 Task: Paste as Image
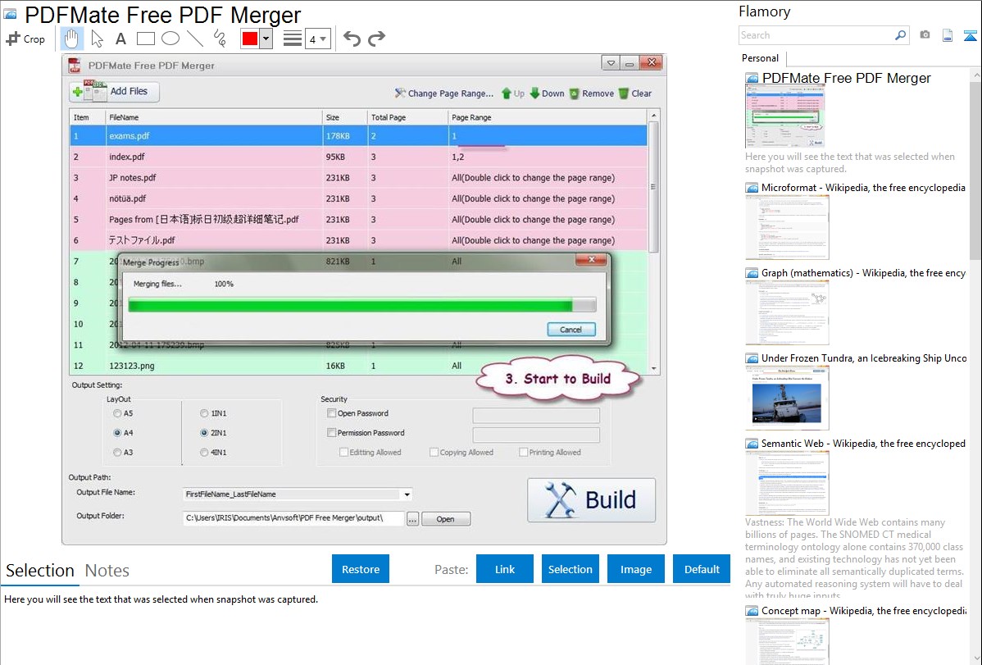click(635, 569)
